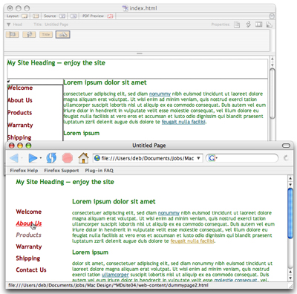Reload the page in Firefox

click(x=51, y=158)
